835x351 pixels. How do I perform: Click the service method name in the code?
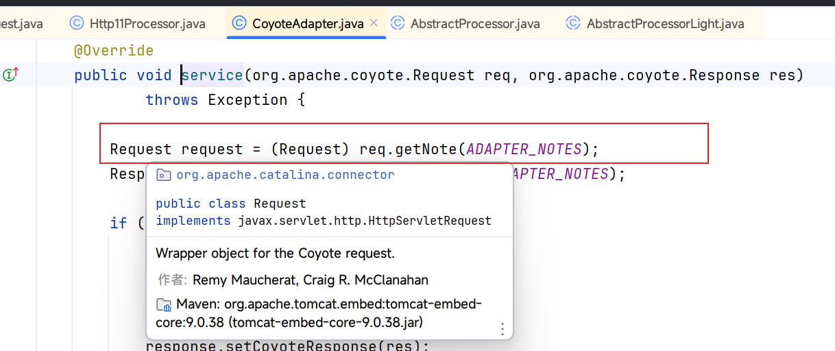(x=213, y=75)
